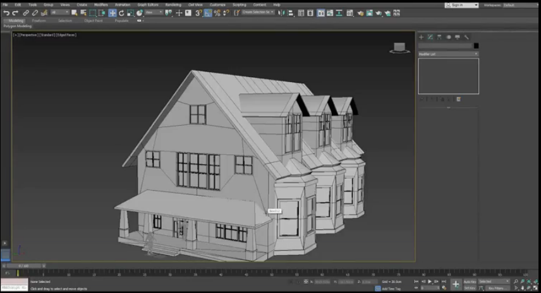Activate the Select and Rotate tool
541x293 pixels.
pyautogui.click(x=121, y=13)
